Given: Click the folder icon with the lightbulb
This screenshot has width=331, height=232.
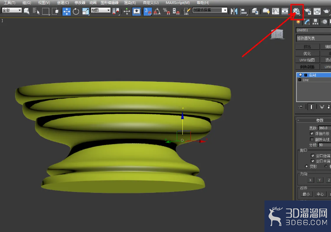Looking at the screenshot, I should pos(266,11).
